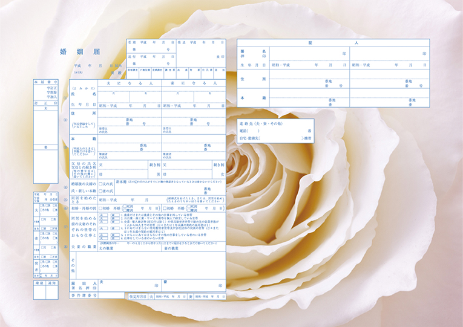Check 死別 box in wife's column
This screenshot has height=327, width=463.
click(x=189, y=206)
